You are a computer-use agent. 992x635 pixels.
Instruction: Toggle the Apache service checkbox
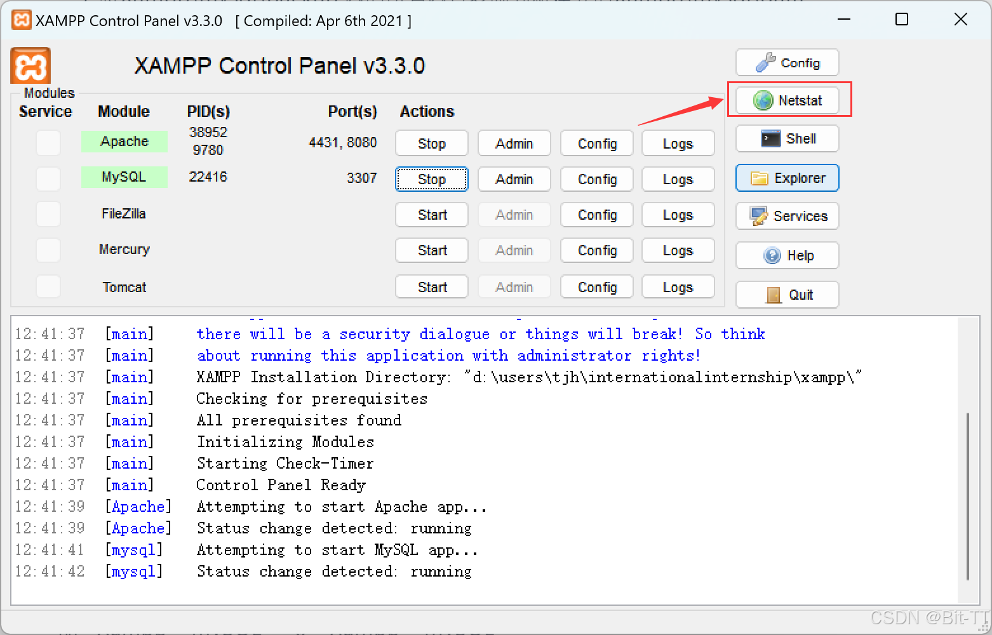point(48,143)
